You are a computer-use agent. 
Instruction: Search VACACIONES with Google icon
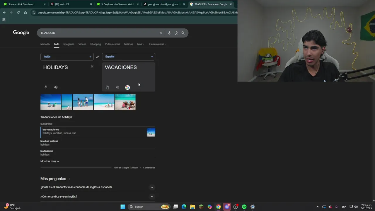127,87
